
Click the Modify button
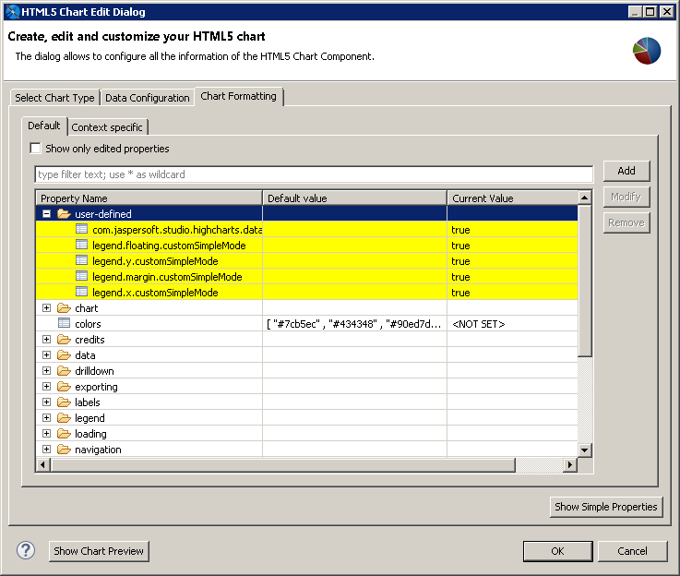tap(626, 197)
